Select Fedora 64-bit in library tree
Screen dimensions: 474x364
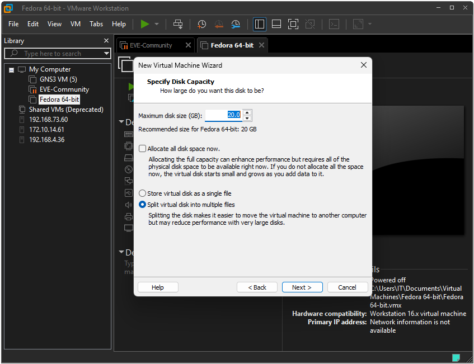[59, 100]
